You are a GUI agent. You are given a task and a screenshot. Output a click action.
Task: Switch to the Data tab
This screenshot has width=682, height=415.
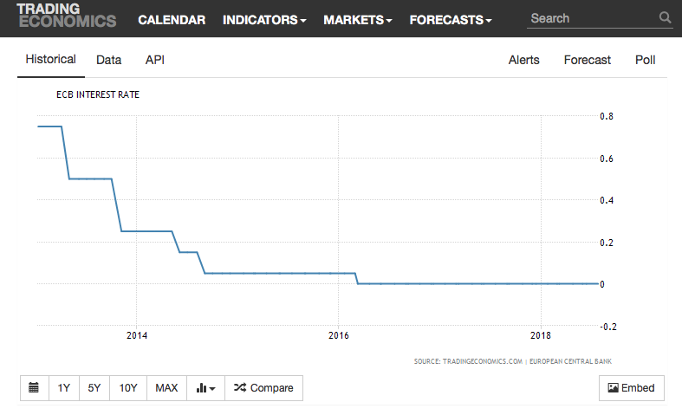pos(108,60)
